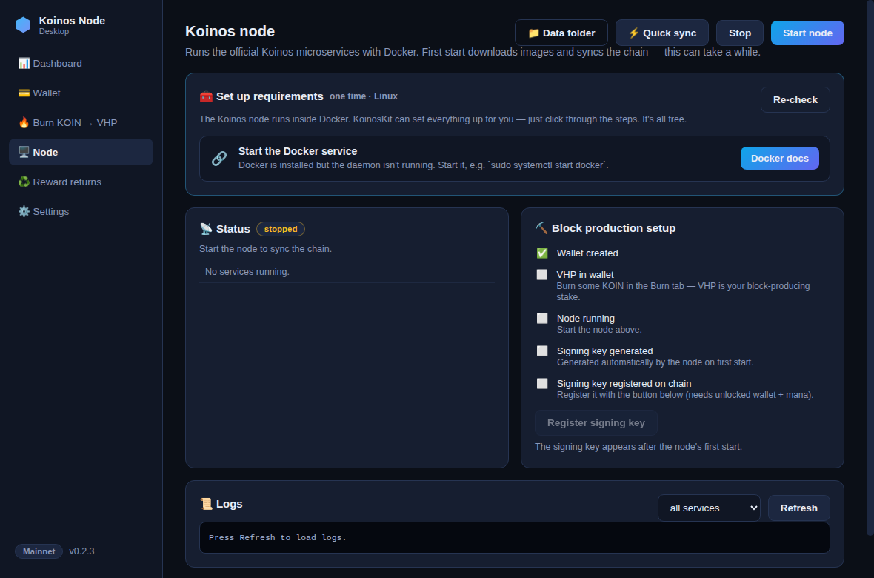Open the Settings page
Image resolution: width=874 pixels, height=578 pixels.
(81, 211)
